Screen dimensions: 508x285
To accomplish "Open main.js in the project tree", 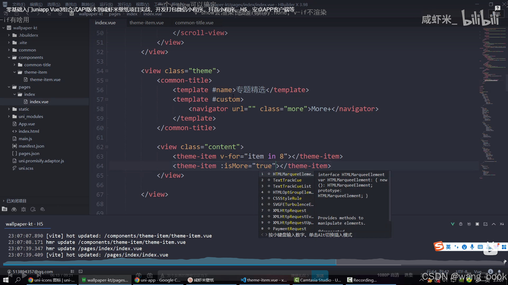I will tap(25, 139).
